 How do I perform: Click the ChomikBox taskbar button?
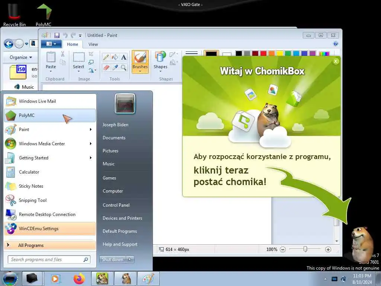pyautogui.click(x=102, y=279)
